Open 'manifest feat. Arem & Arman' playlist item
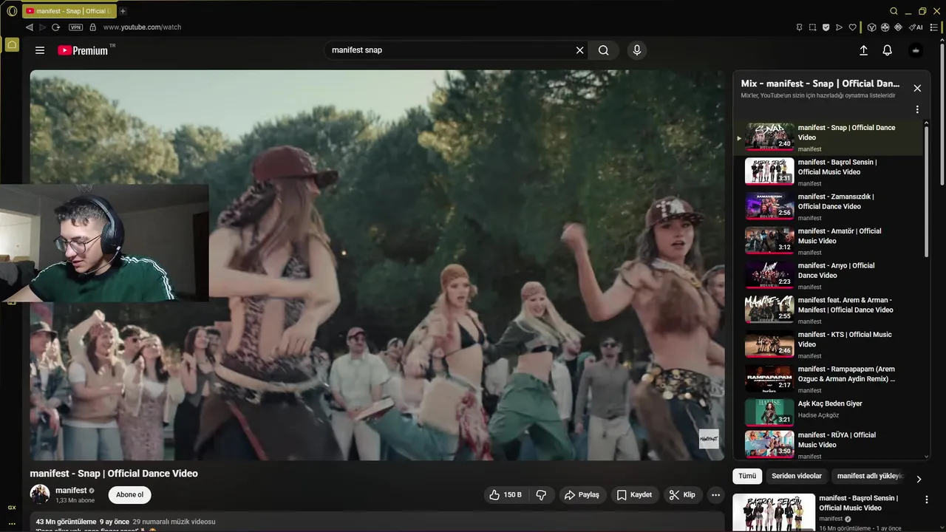 click(828, 310)
